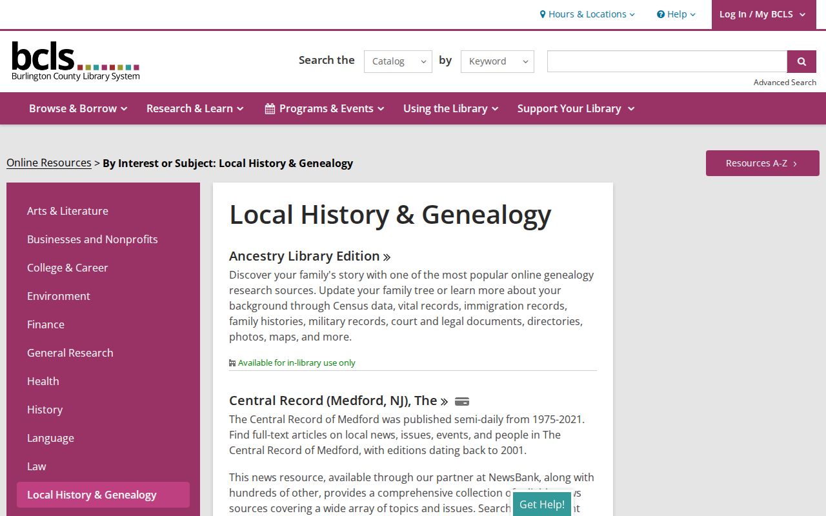Open Using the Library menu
Screen dimensions: 826x516
pyautogui.click(x=451, y=108)
